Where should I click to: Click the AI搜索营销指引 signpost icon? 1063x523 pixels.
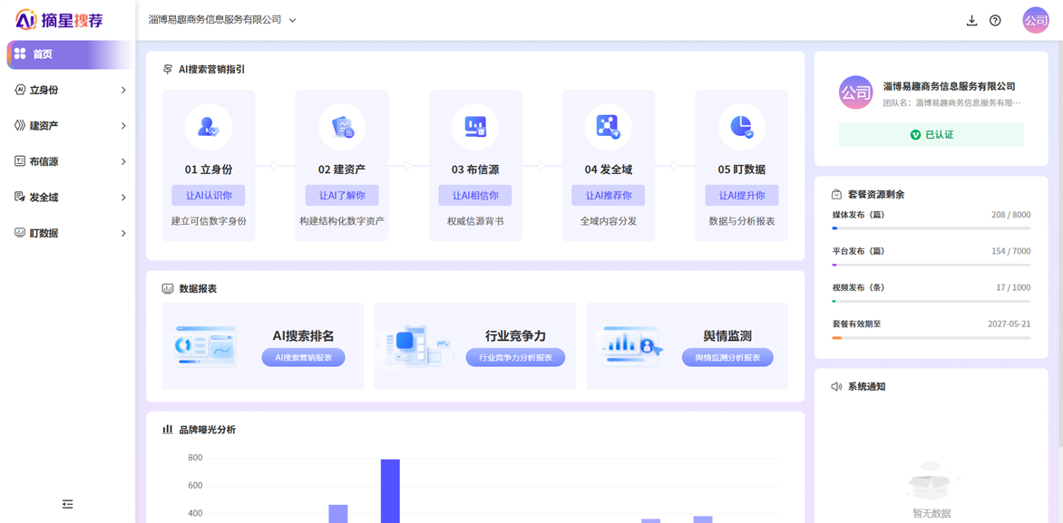point(168,69)
